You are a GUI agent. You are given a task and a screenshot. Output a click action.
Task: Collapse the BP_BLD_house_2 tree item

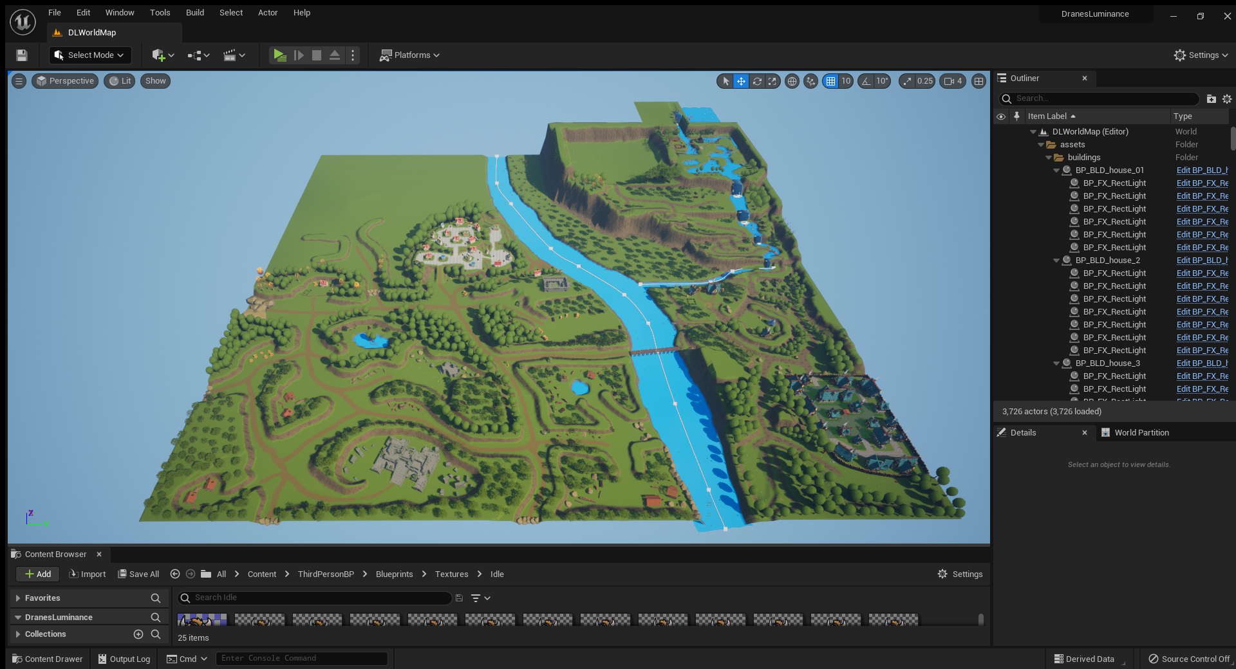point(1056,261)
